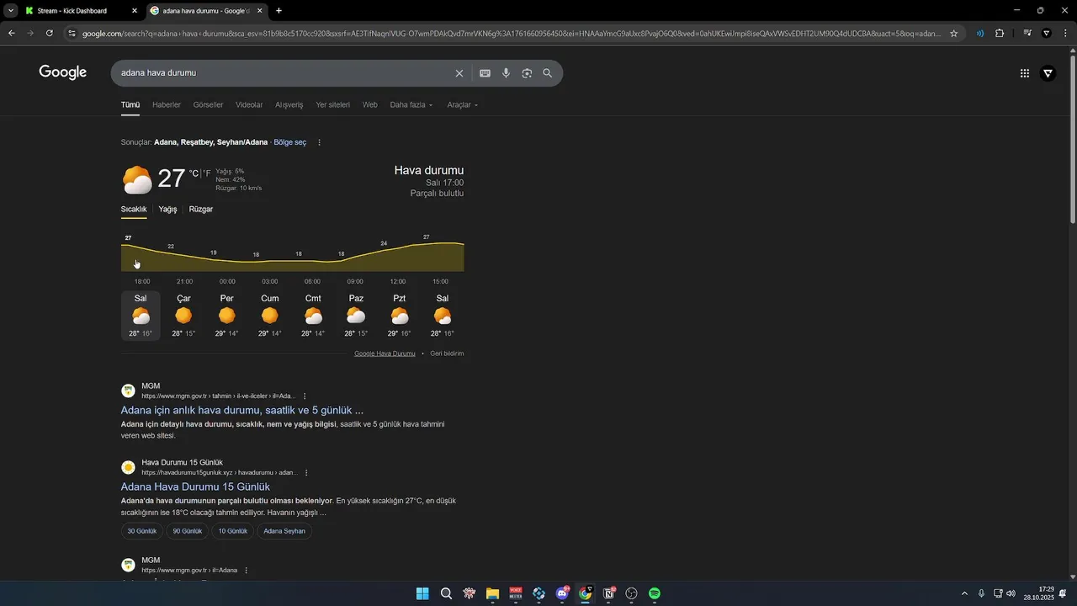Open the Chrome extensions puzzle icon
The image size is (1077, 606).
tap(1000, 34)
